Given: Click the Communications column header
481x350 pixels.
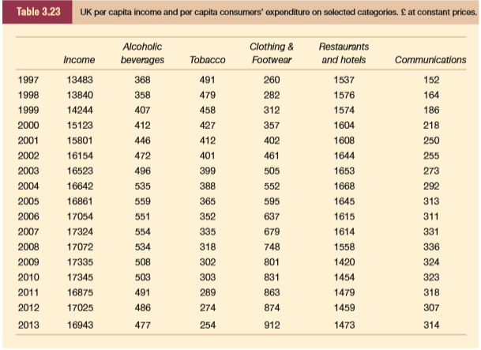Looking at the screenshot, I should pyautogui.click(x=430, y=60).
